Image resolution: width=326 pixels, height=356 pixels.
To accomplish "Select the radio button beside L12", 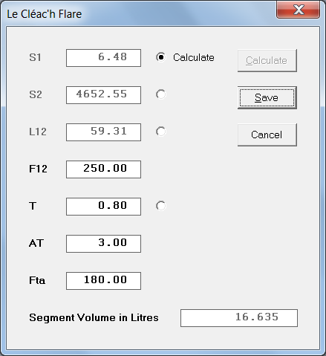I will [x=161, y=132].
